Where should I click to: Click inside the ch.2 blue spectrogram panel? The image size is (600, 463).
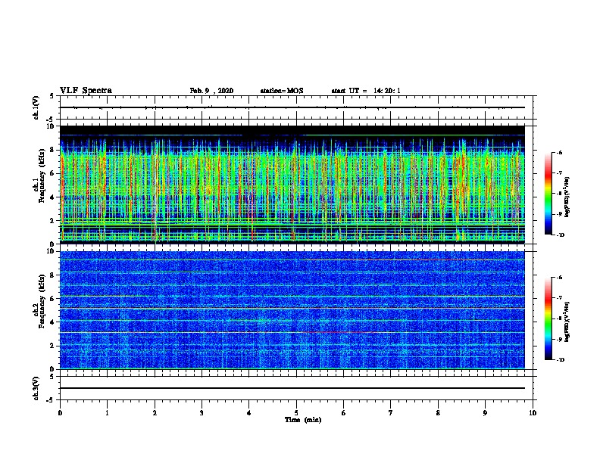[x=292, y=310]
